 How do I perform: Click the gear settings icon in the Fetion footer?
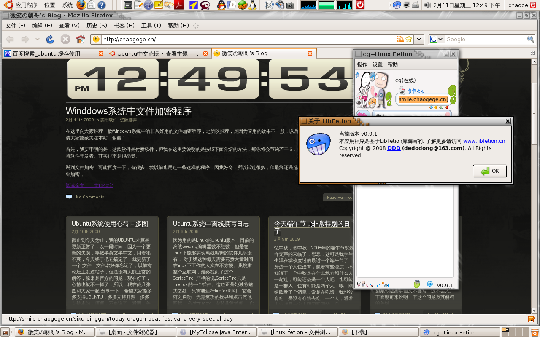[x=430, y=284]
